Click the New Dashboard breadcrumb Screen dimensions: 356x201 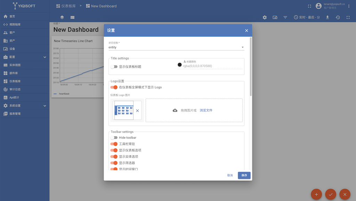pos(101,6)
